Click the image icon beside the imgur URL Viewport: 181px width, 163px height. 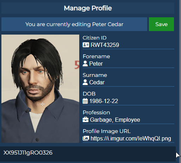(x=86, y=138)
